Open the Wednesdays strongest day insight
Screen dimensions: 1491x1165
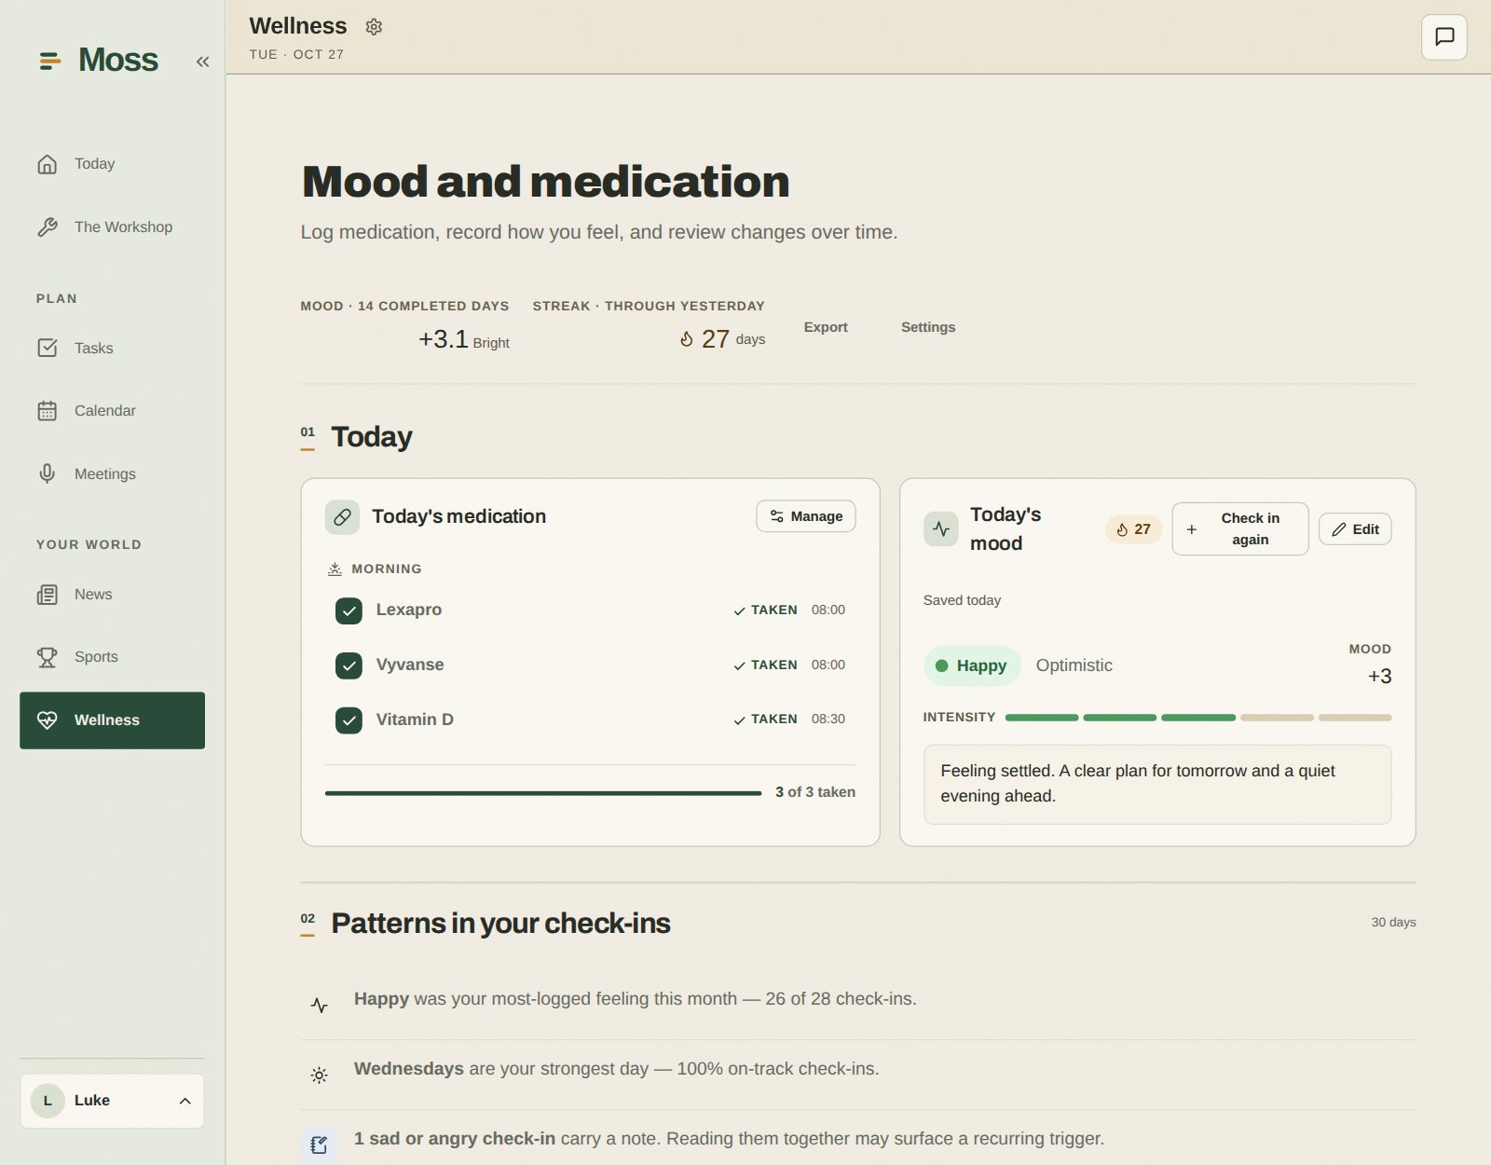pyautogui.click(x=858, y=1076)
